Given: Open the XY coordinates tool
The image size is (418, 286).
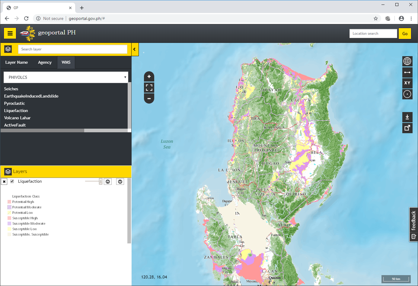Looking at the screenshot, I should [407, 83].
